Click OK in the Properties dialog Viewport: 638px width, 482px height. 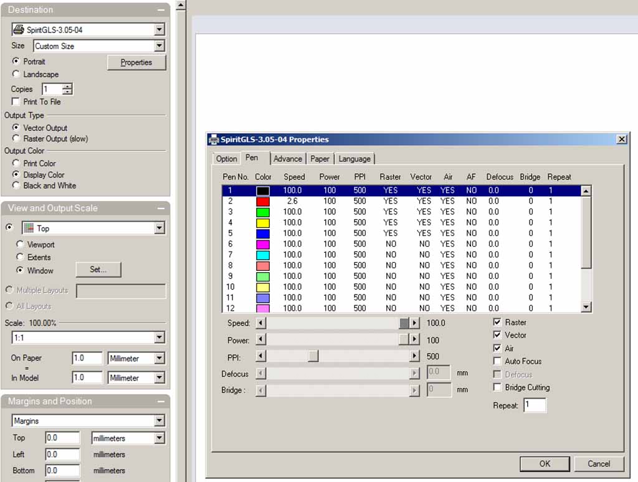pyautogui.click(x=545, y=464)
